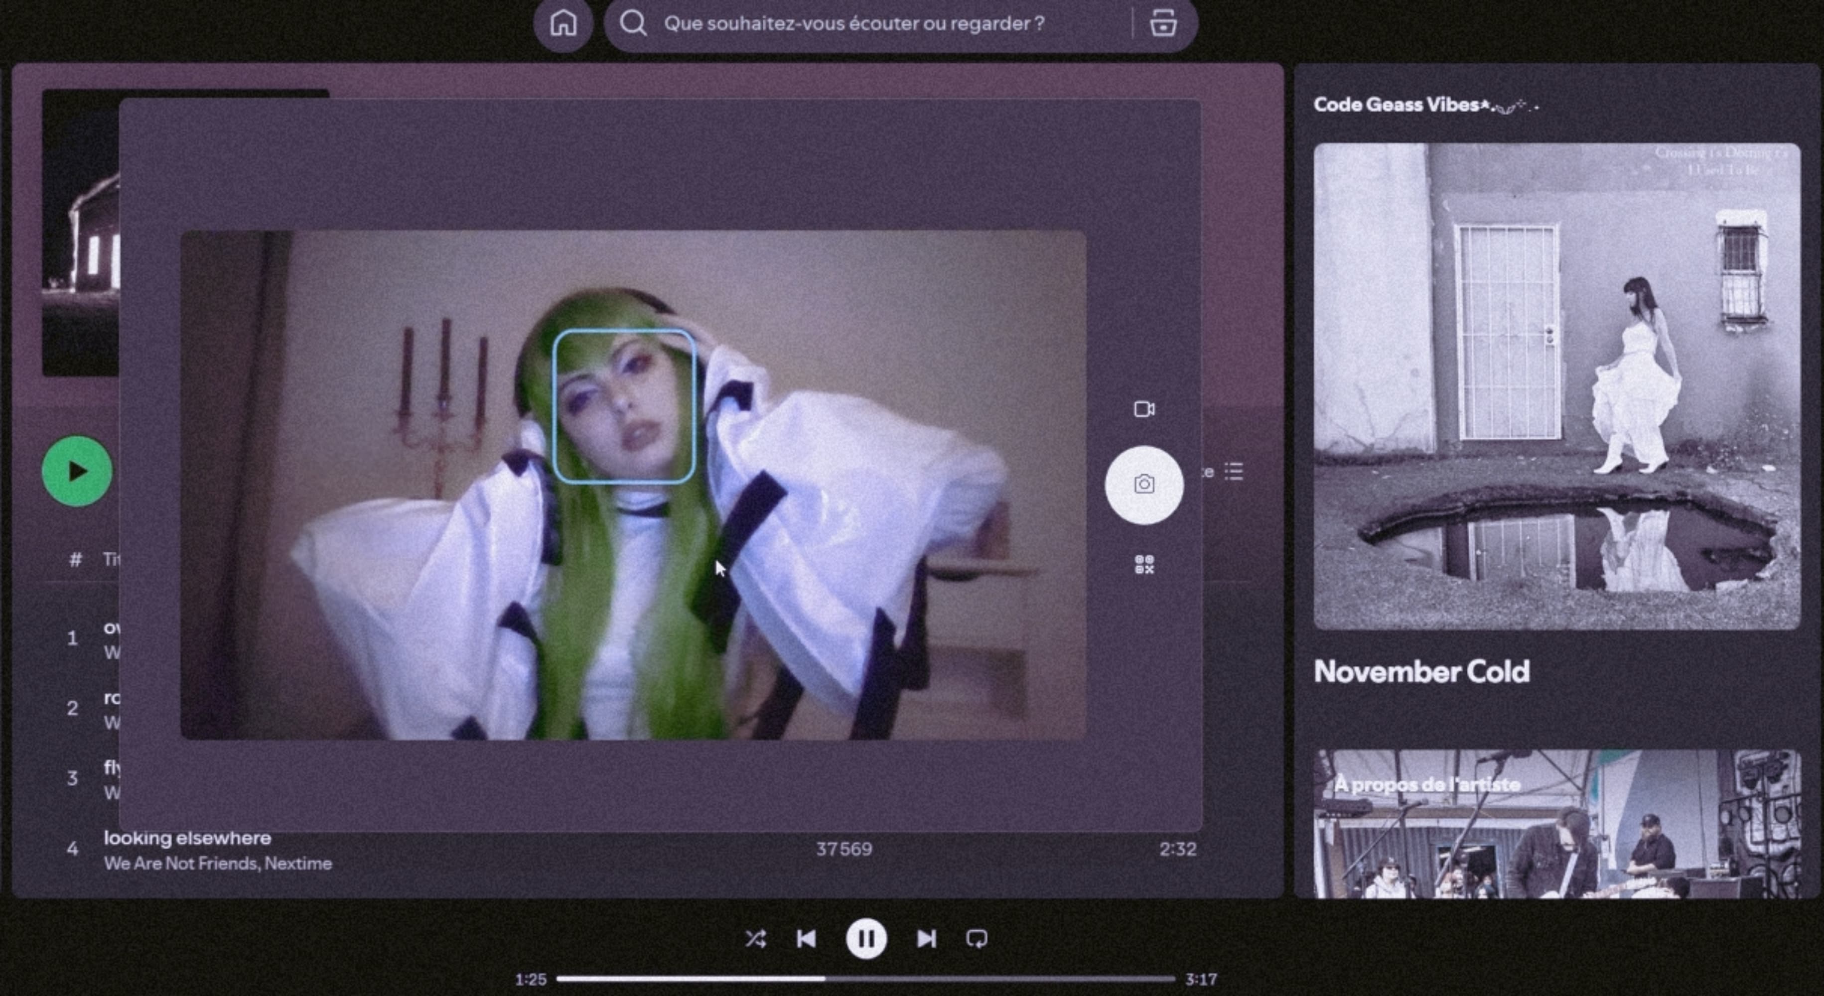Switch camera to video mode icon
Viewport: 1824px width, 996px height.
tap(1144, 409)
